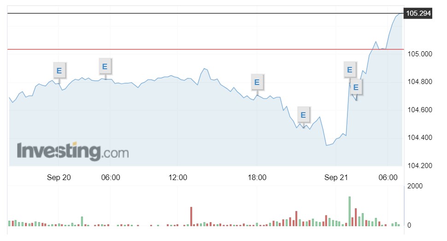
Task: Select the E event marker at 18:00
Action: click(x=257, y=82)
